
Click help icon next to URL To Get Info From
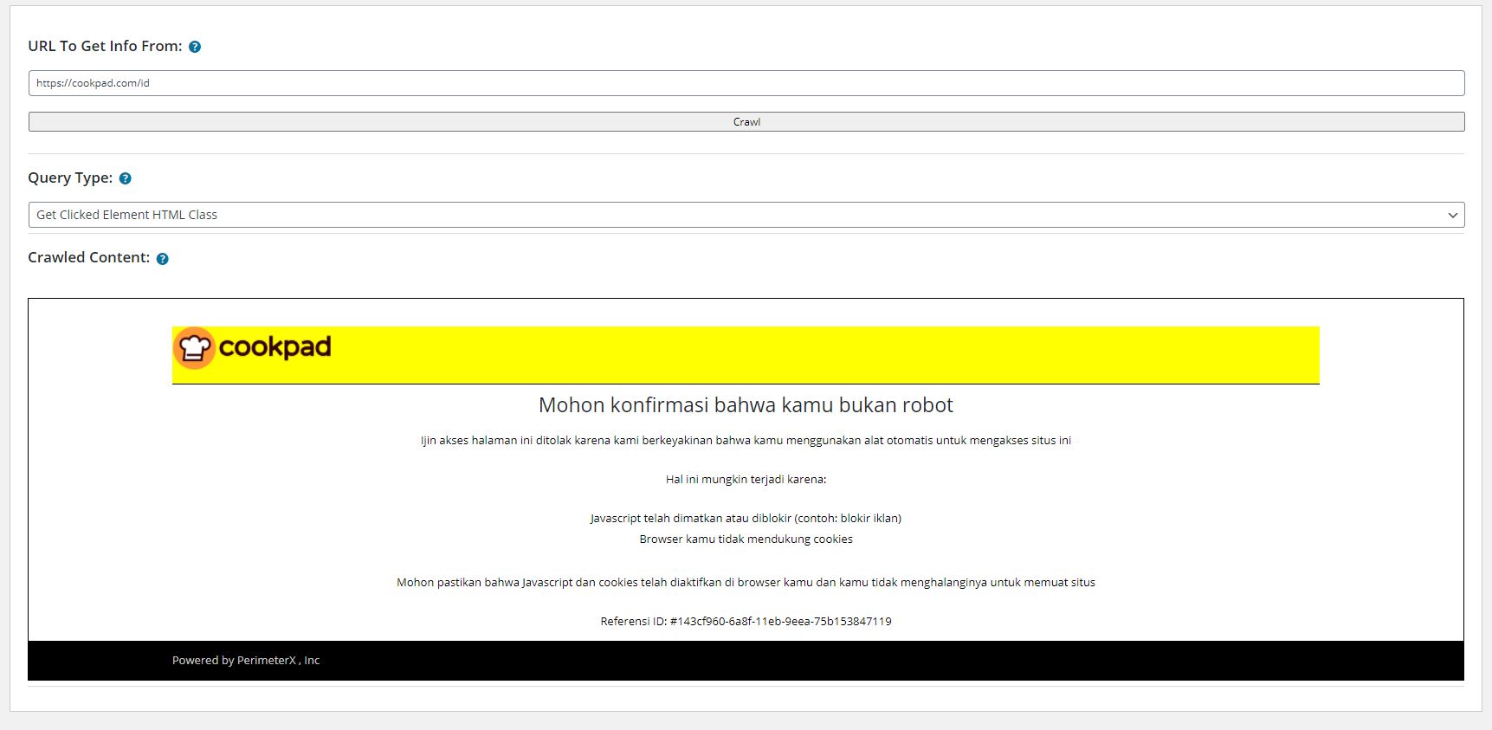195,47
